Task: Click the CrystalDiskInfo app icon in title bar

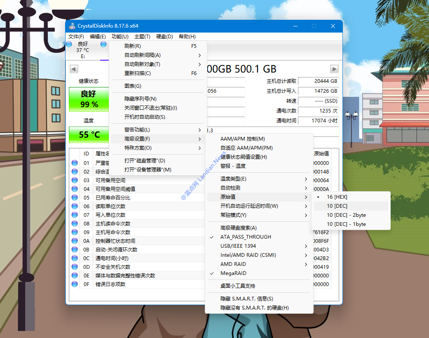Action: pos(72,26)
